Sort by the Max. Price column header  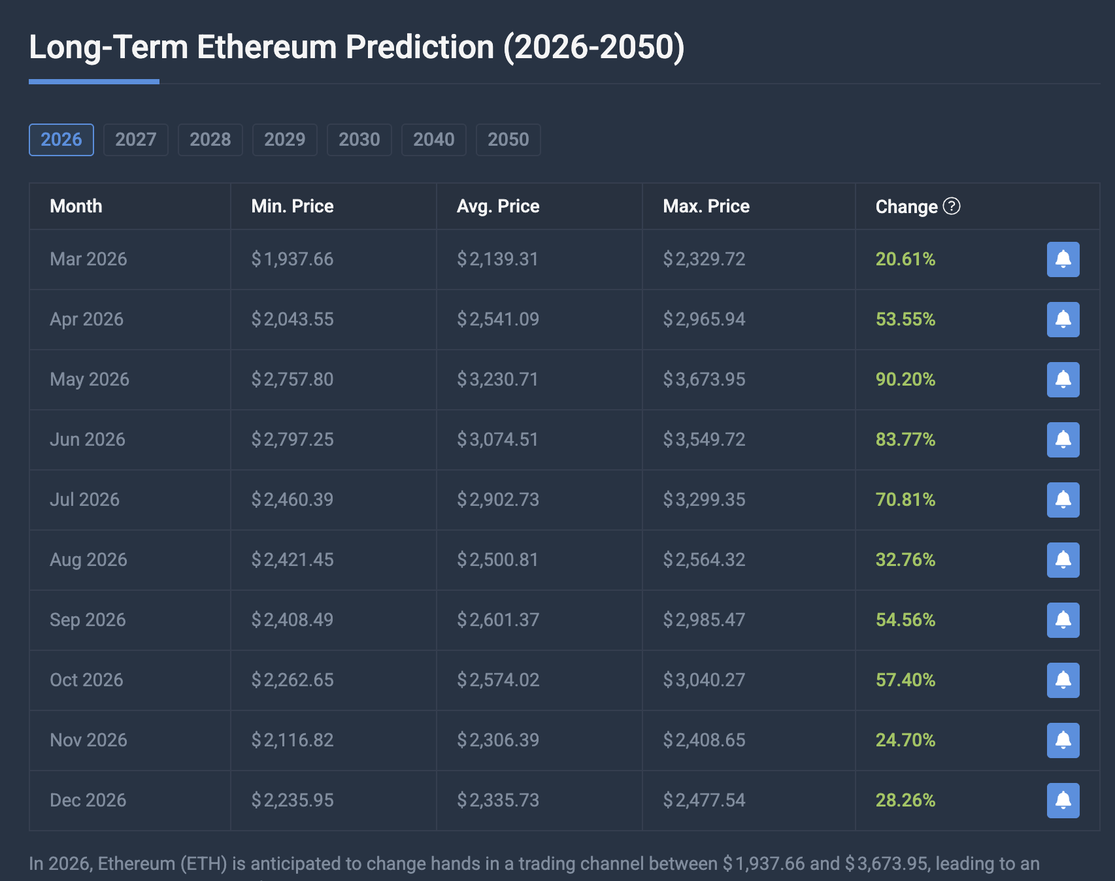click(x=706, y=206)
